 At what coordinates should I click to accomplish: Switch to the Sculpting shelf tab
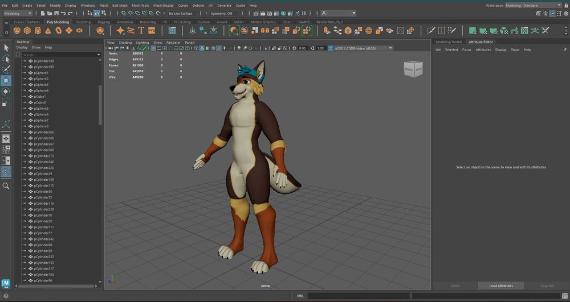click(x=83, y=22)
